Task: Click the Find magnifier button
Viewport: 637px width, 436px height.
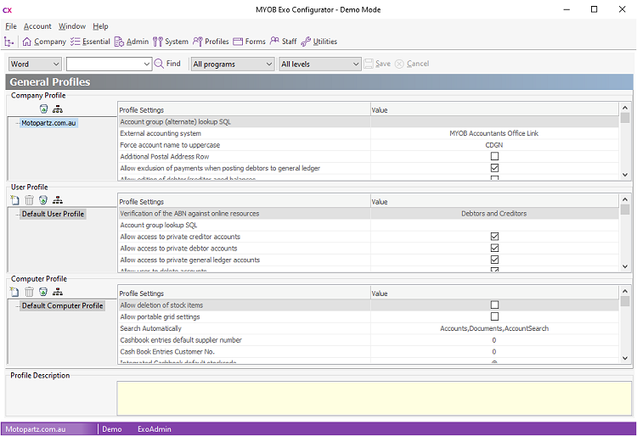Action: (x=167, y=64)
